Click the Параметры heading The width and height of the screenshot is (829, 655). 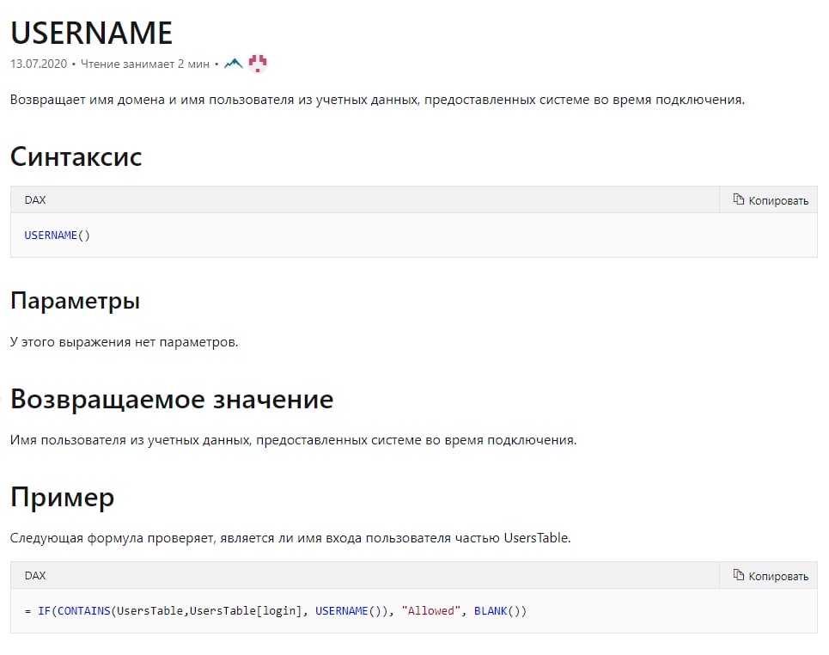pos(75,301)
